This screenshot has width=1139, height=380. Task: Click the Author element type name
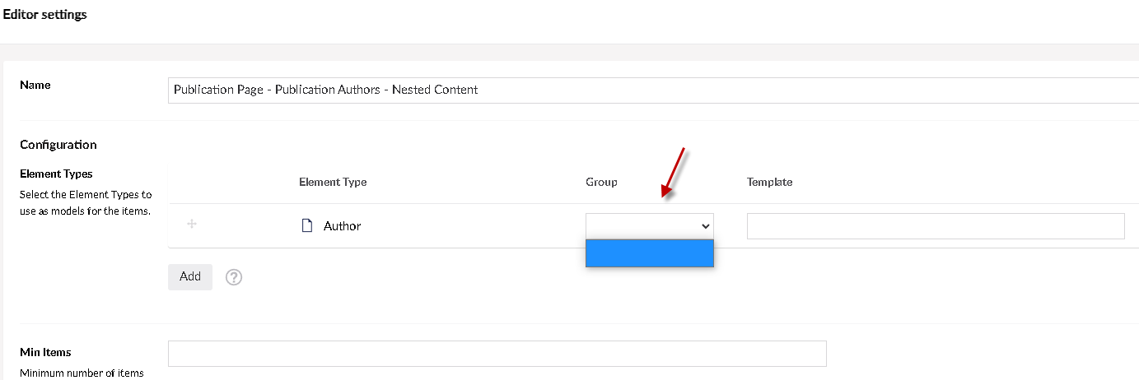[x=342, y=226]
